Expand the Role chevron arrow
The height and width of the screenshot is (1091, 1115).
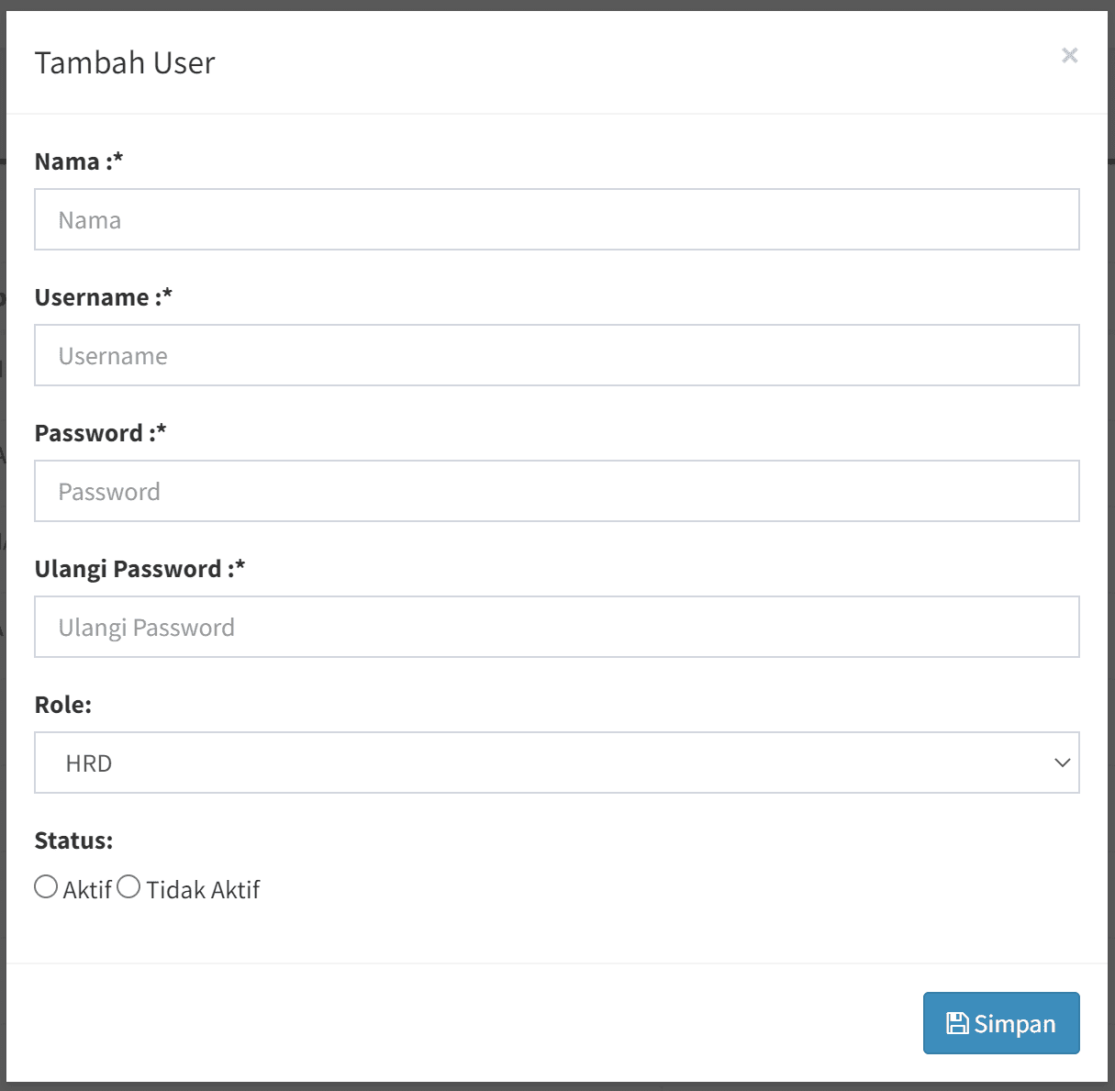coord(1062,763)
